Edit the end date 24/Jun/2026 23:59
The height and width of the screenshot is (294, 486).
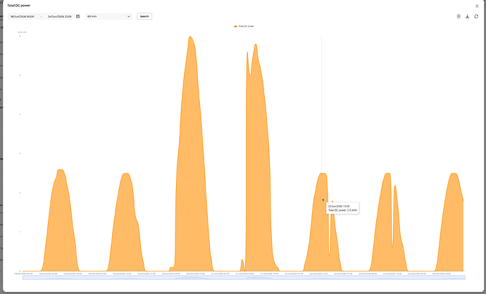(59, 16)
